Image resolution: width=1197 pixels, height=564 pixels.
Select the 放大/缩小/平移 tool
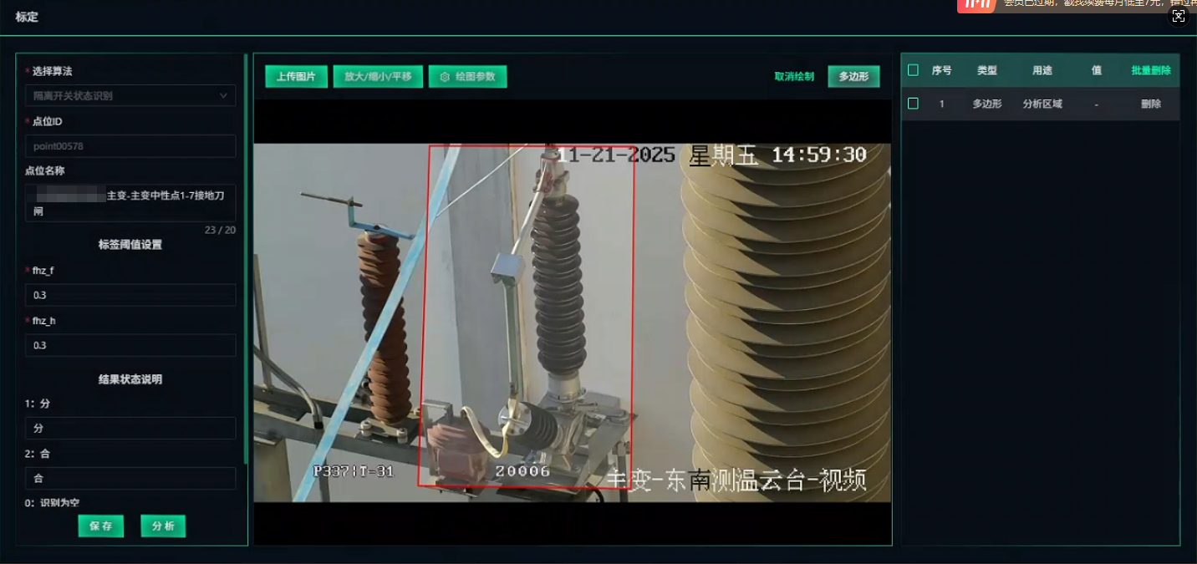coord(378,77)
